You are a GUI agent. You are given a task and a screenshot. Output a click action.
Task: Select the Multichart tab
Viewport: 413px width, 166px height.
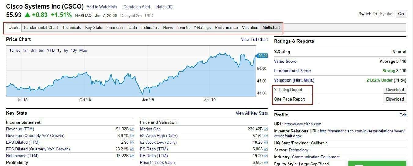271,27
